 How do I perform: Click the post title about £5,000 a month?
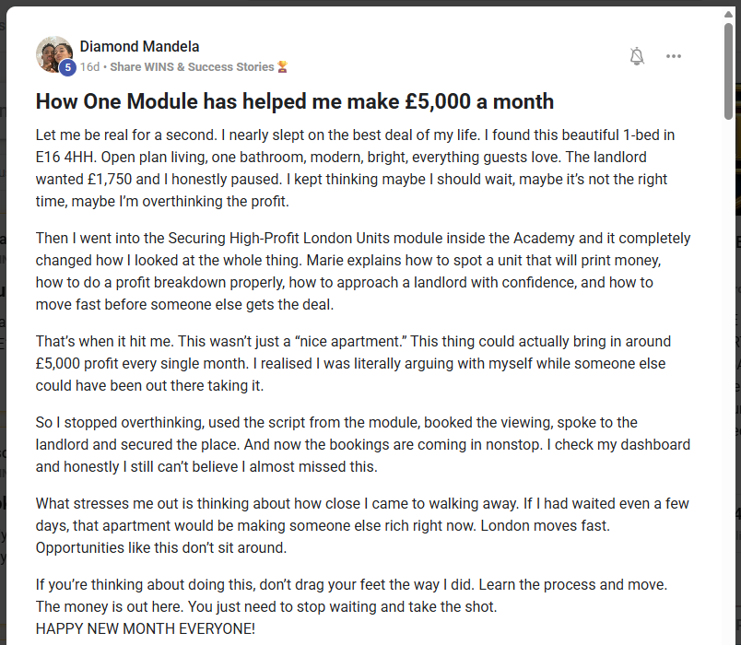[x=295, y=101]
